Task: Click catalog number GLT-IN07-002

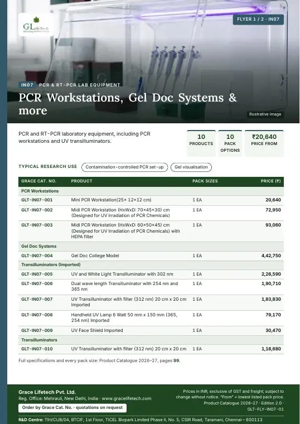Action: [37, 210]
